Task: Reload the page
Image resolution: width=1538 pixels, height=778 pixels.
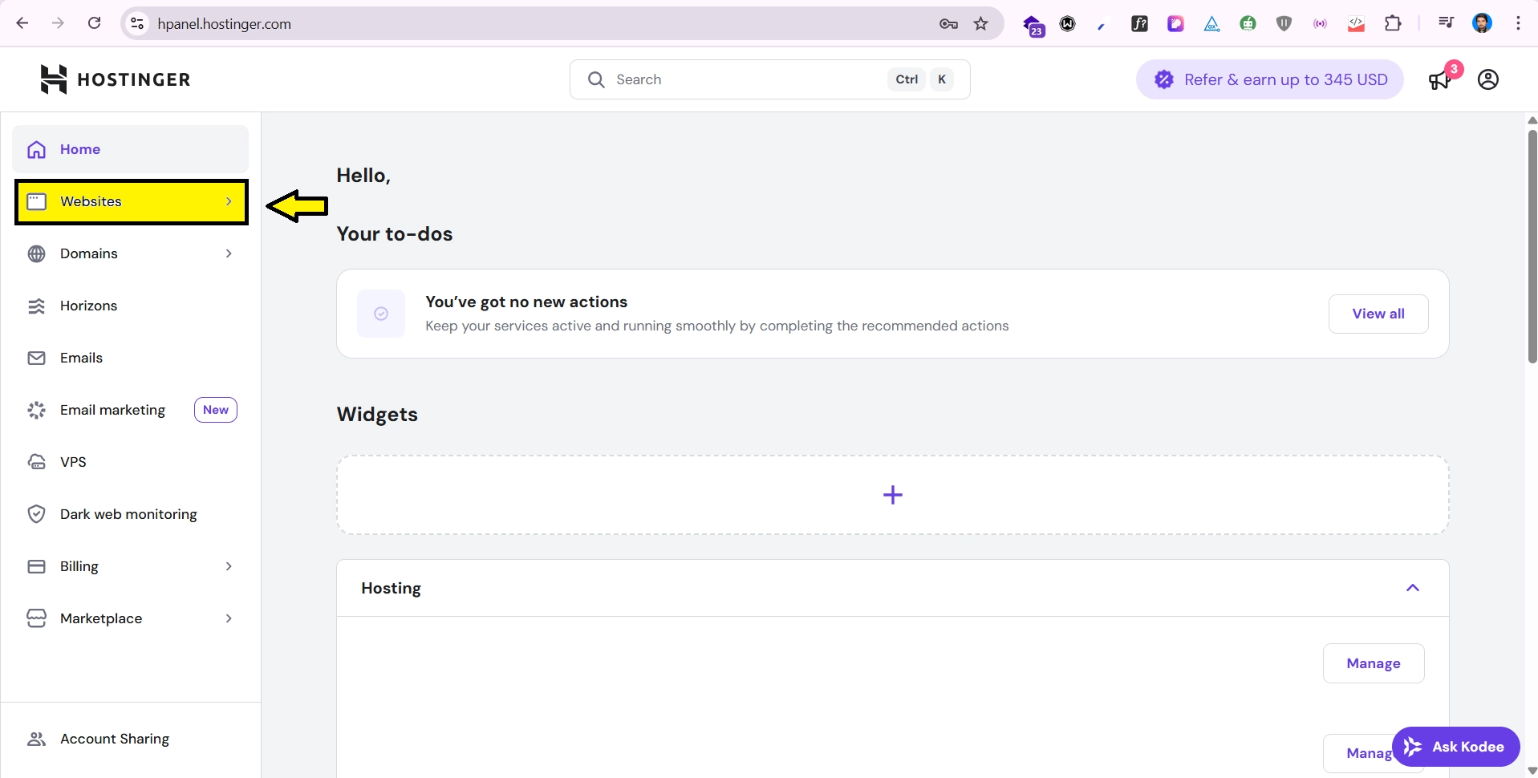Action: pyautogui.click(x=95, y=23)
